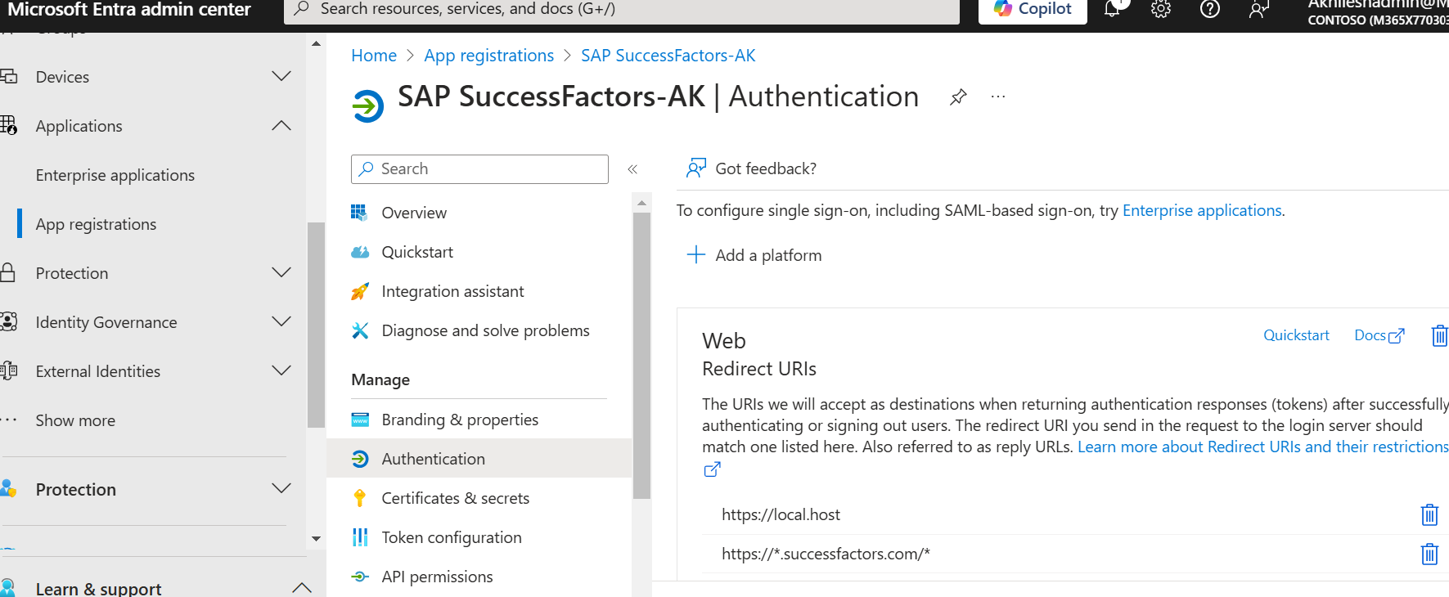Open Learn more about Redirect URIs link
The width and height of the screenshot is (1449, 597).
coord(1262,447)
